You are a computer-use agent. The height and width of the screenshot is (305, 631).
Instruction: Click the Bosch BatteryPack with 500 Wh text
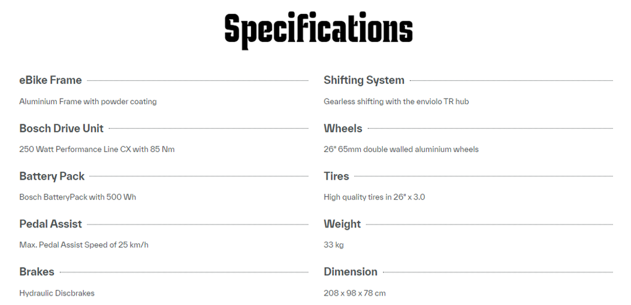[x=77, y=197]
